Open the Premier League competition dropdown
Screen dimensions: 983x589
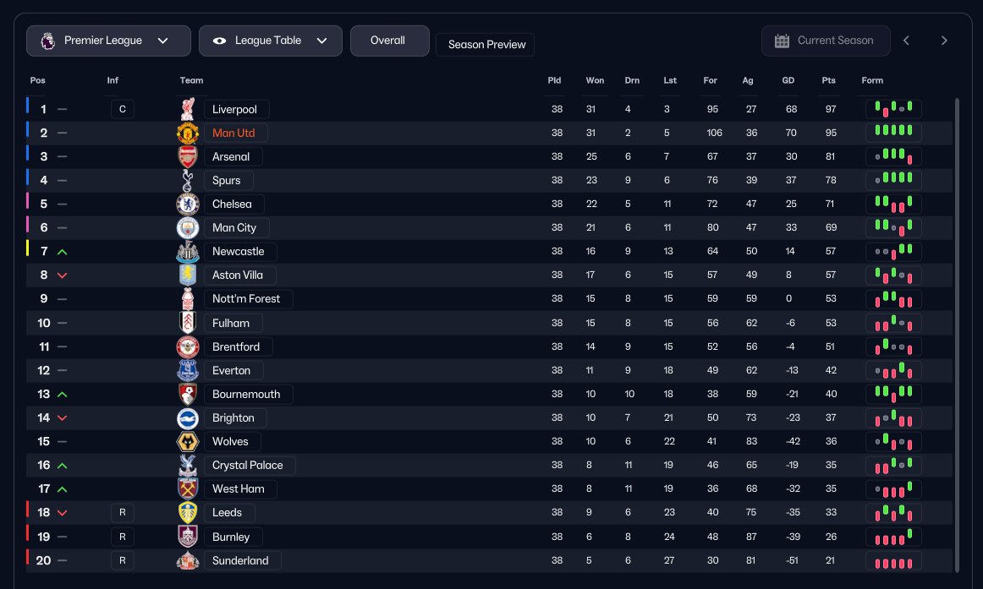point(108,41)
